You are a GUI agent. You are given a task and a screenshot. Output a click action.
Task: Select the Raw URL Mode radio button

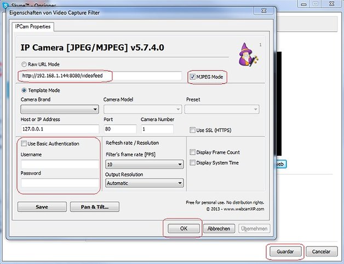click(24, 64)
